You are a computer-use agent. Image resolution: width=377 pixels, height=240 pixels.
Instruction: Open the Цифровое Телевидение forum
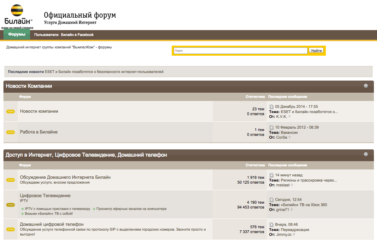click(x=45, y=195)
